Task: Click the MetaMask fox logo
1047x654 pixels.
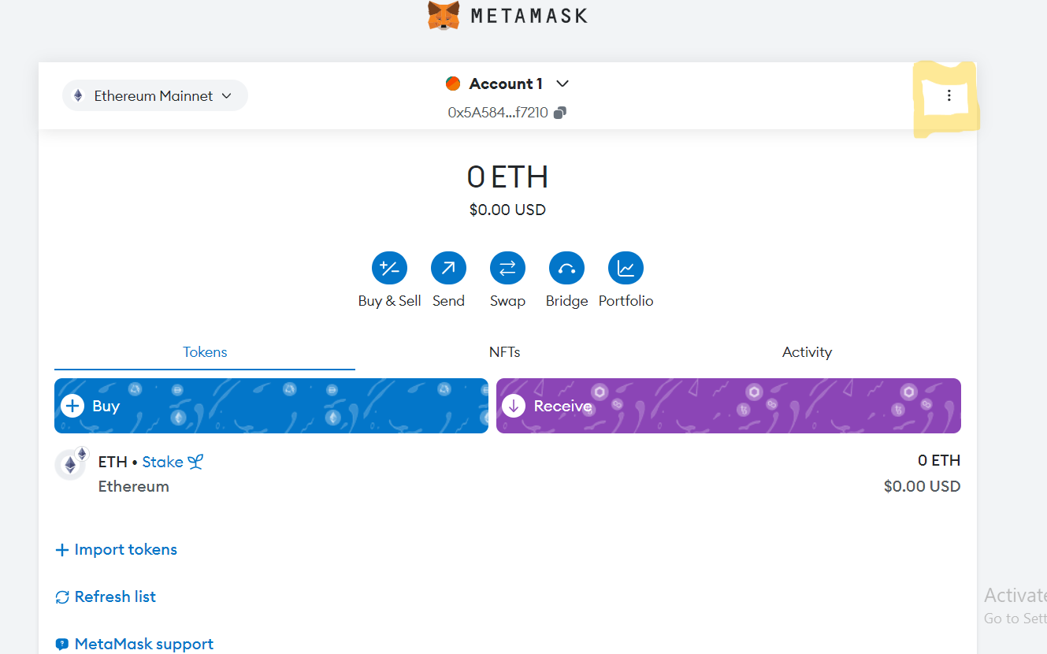Action: [444, 15]
